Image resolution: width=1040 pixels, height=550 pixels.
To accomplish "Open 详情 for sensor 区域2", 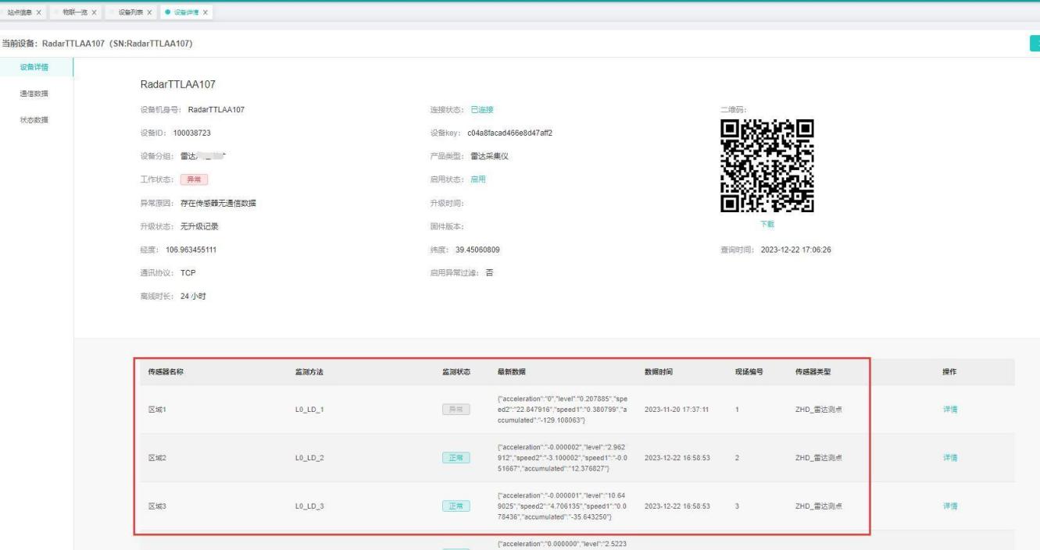I will pos(950,458).
